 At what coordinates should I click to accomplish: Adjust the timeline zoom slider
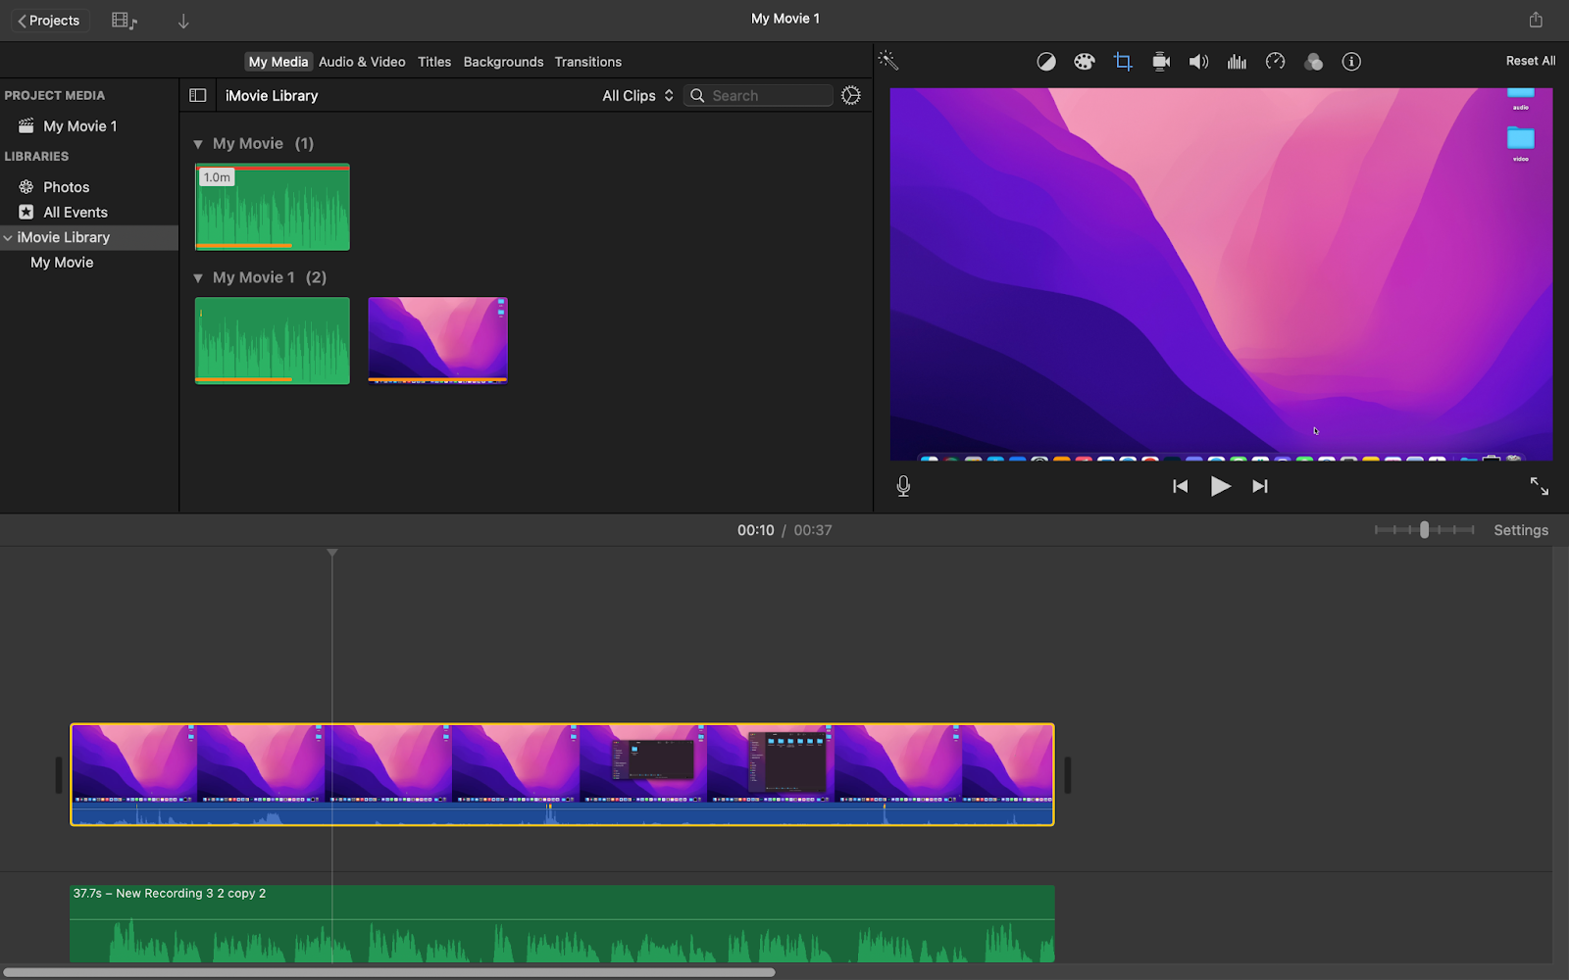(1424, 529)
